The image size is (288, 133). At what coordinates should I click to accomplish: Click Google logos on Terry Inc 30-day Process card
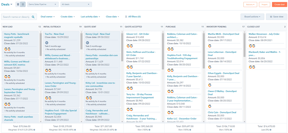(x=130, y=109)
